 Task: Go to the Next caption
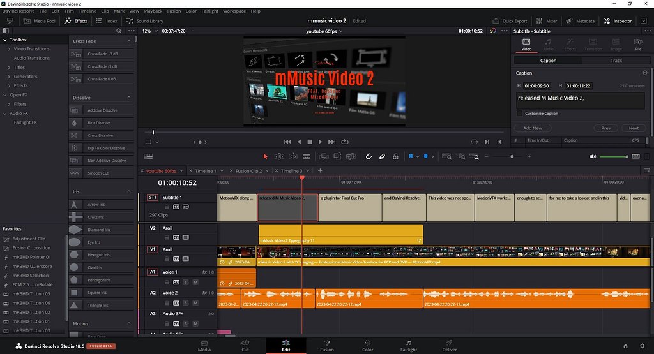634,128
